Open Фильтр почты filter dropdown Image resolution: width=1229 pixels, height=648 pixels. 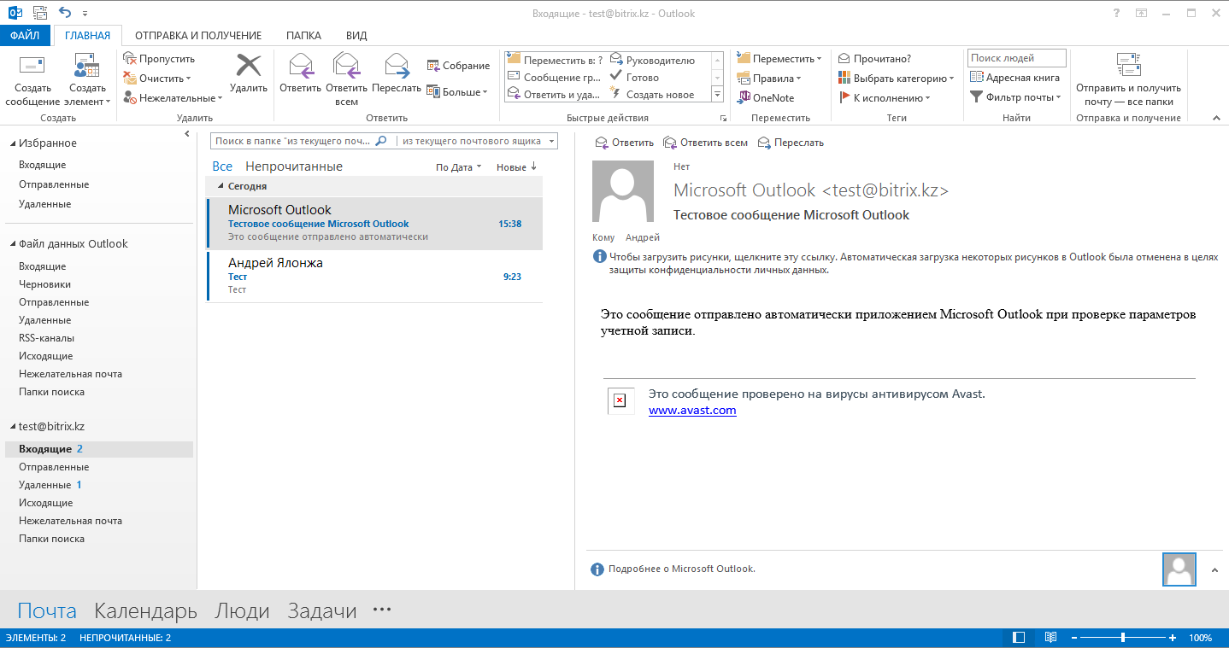(1015, 97)
